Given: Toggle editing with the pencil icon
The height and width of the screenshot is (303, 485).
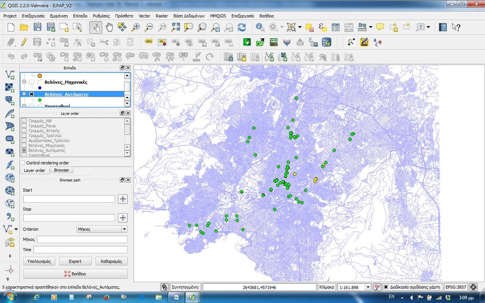Looking at the screenshot, I should point(24,42).
